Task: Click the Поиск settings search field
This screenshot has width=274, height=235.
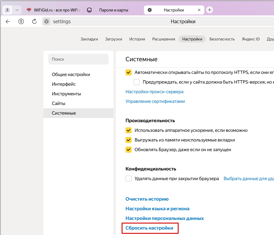Action: 78,59
